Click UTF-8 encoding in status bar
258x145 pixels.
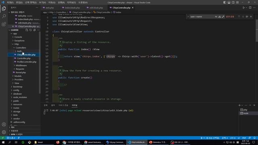coord(233,138)
